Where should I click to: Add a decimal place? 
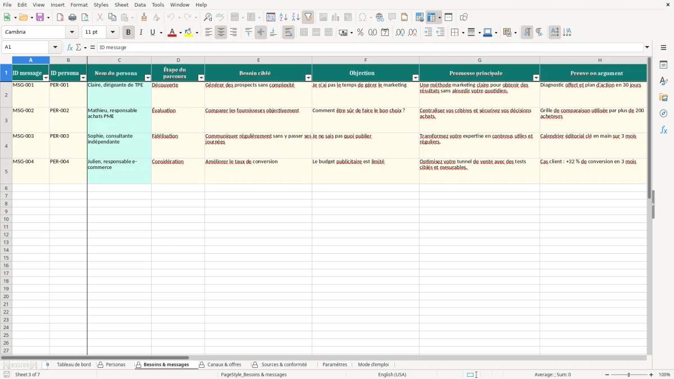tap(400, 33)
